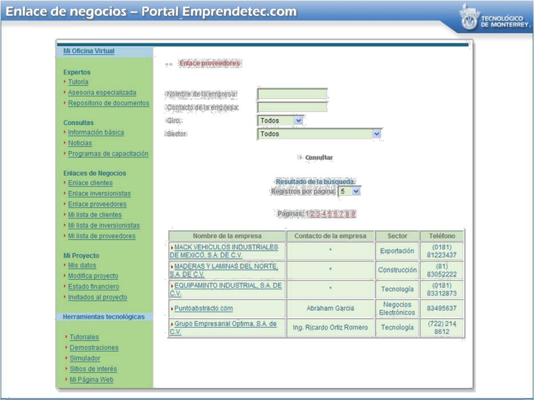Go to results page 7
The width and height of the screenshot is (534, 400).
coord(342,214)
